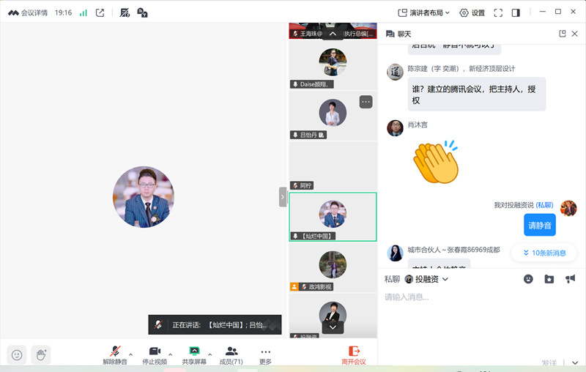The image size is (586, 372).
Task: Pop out the chat panel window
Action: tap(563, 34)
